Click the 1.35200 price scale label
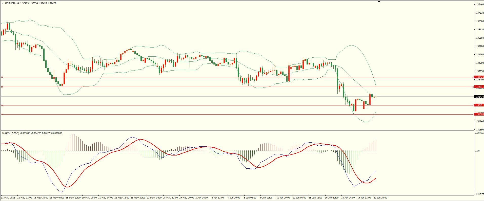The width and height of the screenshot is (484, 201). pyautogui.click(x=479, y=46)
